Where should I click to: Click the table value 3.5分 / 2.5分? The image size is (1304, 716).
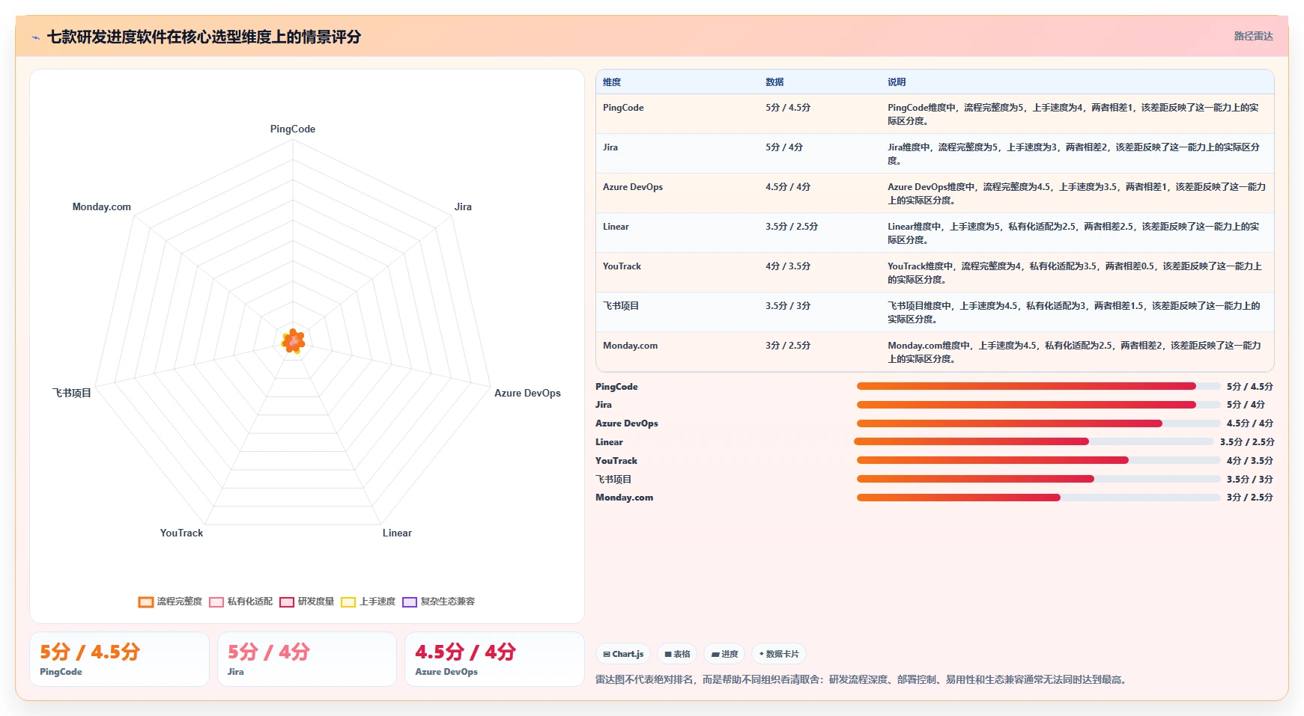(x=792, y=227)
